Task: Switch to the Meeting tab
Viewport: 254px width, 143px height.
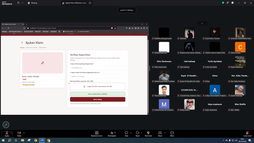Action: point(33,3)
